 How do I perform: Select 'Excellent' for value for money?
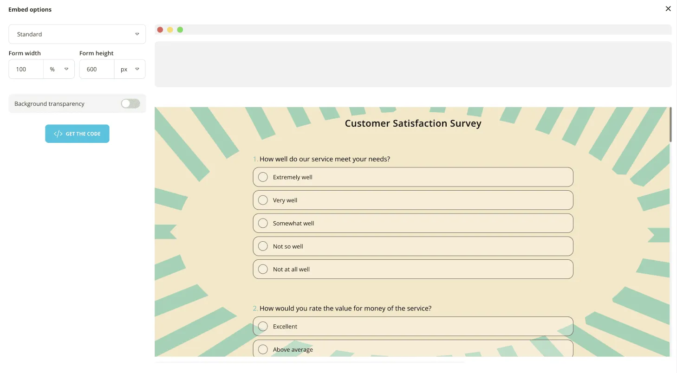[x=263, y=326]
